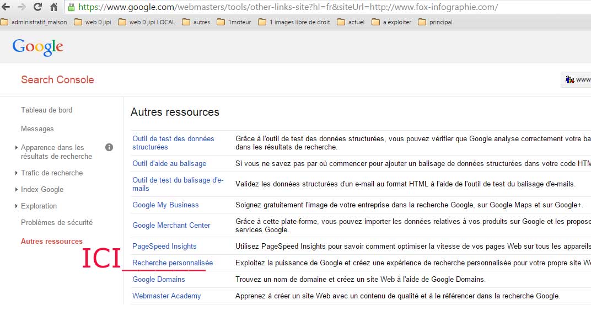Go to browser home page icon
The width and height of the screenshot is (591, 321).
click(x=53, y=7)
